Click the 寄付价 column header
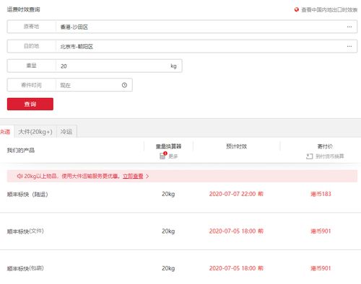Viewport: 361px width, 284px height. tap(325, 146)
